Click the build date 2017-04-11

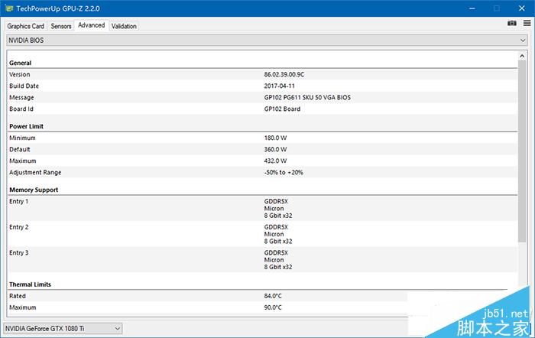tap(279, 86)
